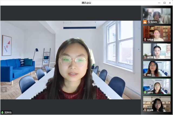Click the small panel icon on the main video's left edge

tap(4, 90)
